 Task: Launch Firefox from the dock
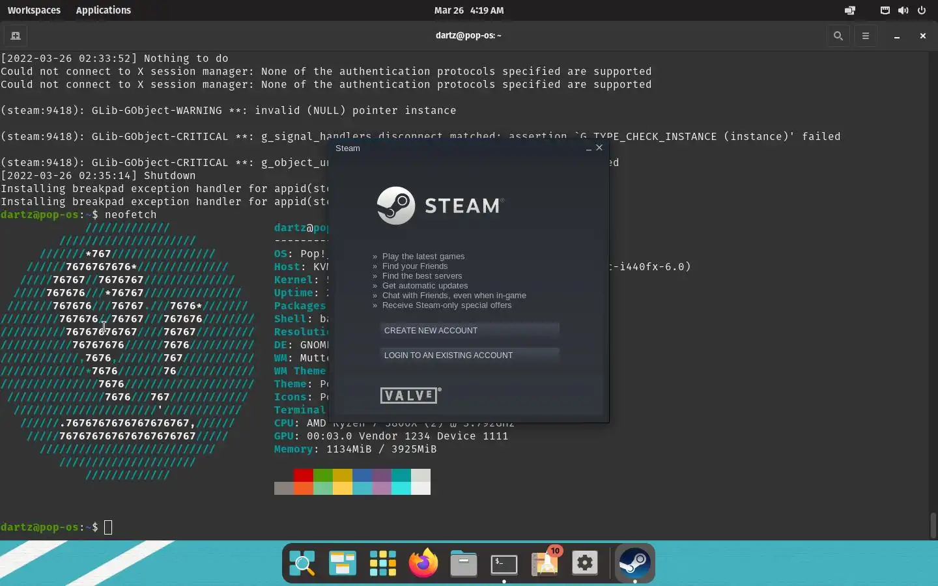click(423, 563)
